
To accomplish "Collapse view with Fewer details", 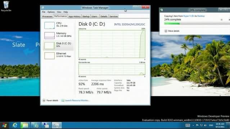I will tap(51, 100).
